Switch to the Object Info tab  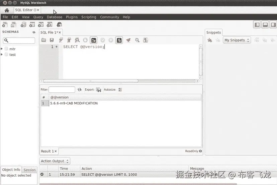coord(11,170)
